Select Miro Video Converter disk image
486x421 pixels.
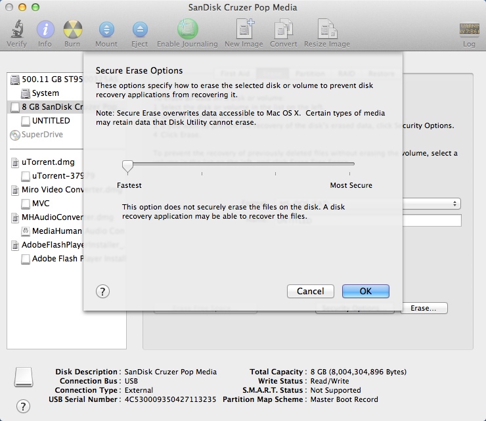click(66, 190)
